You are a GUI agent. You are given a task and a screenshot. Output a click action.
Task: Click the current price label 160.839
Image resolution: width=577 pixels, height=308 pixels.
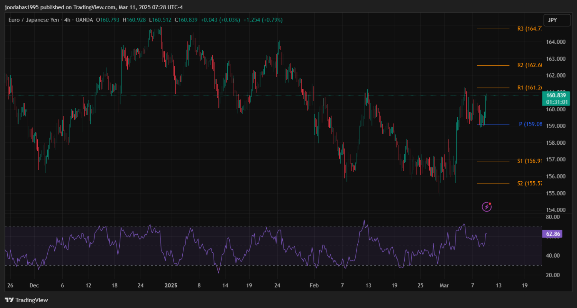click(555, 95)
